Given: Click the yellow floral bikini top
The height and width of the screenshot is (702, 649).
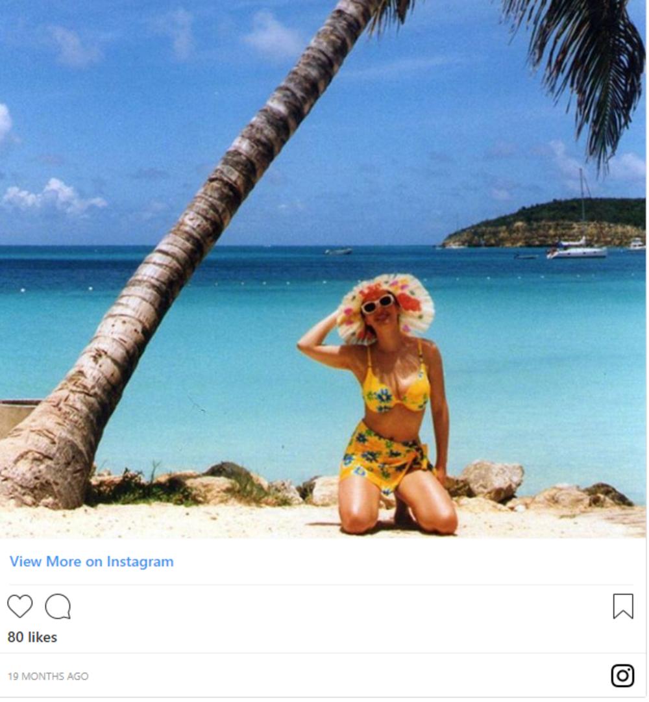Looking at the screenshot, I should pos(396,390).
